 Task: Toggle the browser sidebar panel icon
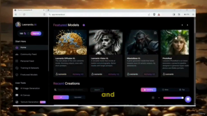[x=174, y=15]
